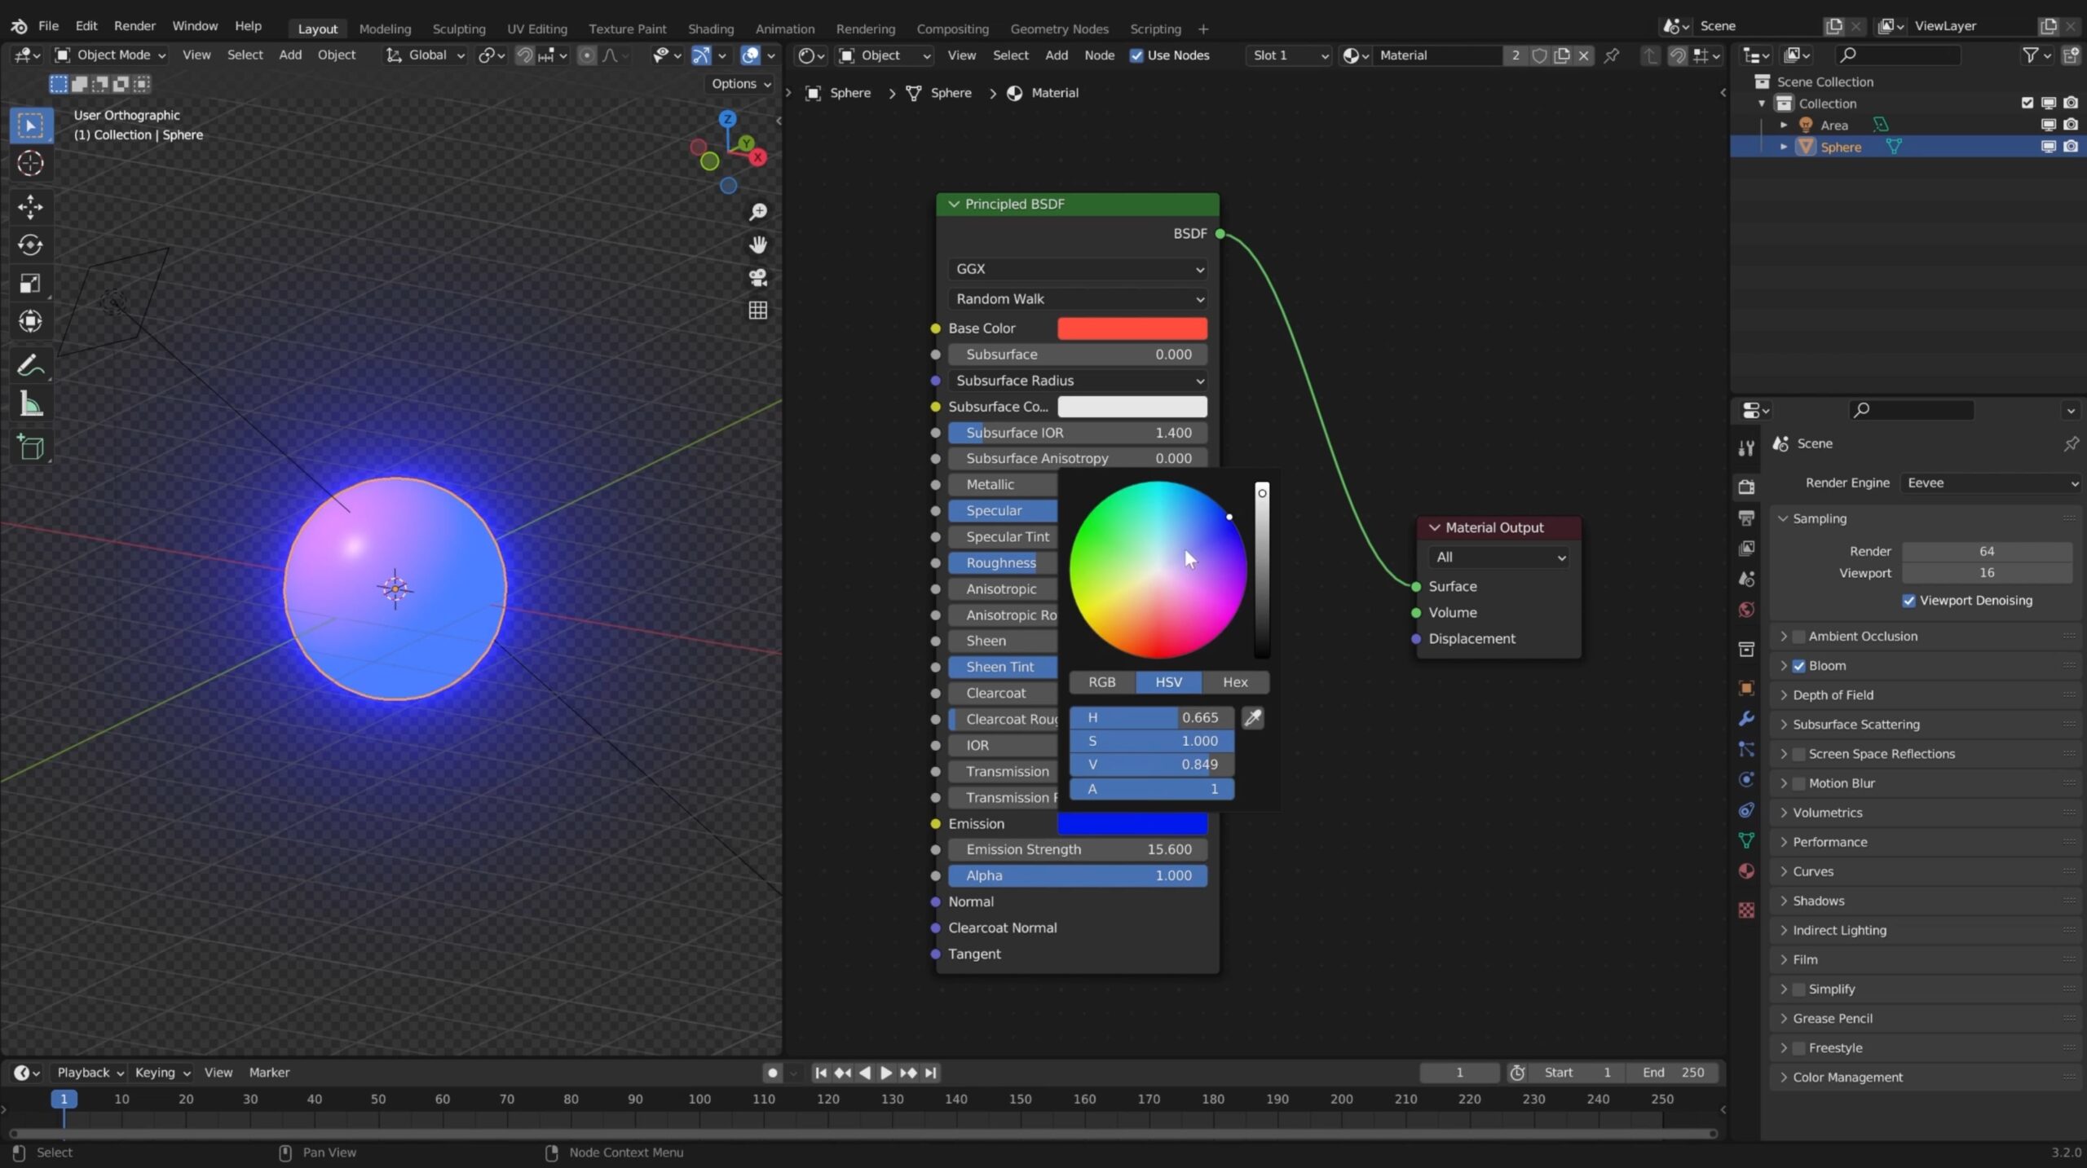Viewport: 2087px width, 1168px height.
Task: Toggle Ambient Occlusion panel expand
Action: pyautogui.click(x=1781, y=635)
